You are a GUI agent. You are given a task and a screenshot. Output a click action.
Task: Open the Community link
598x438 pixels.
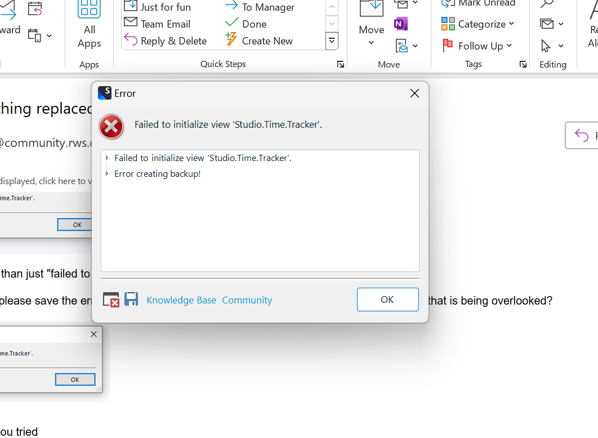coord(247,301)
